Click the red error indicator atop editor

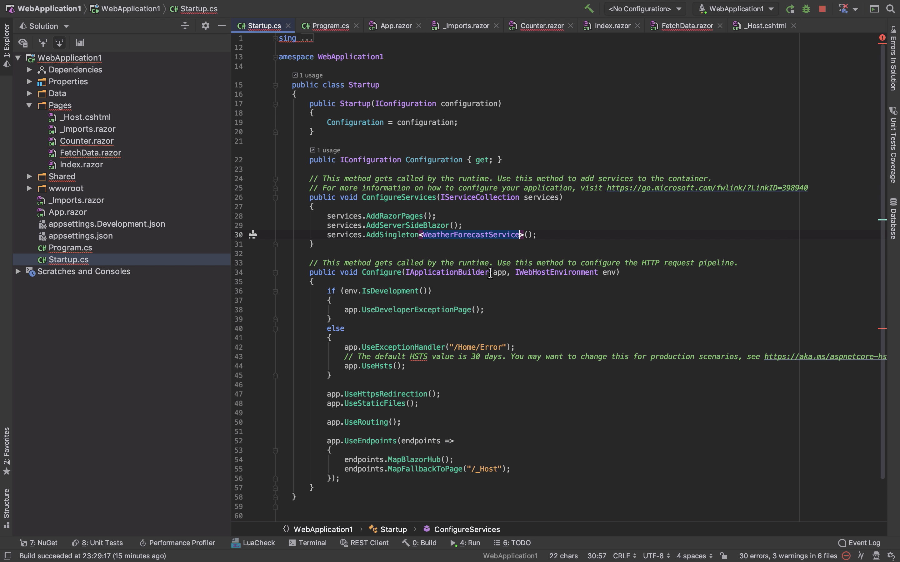tap(882, 37)
